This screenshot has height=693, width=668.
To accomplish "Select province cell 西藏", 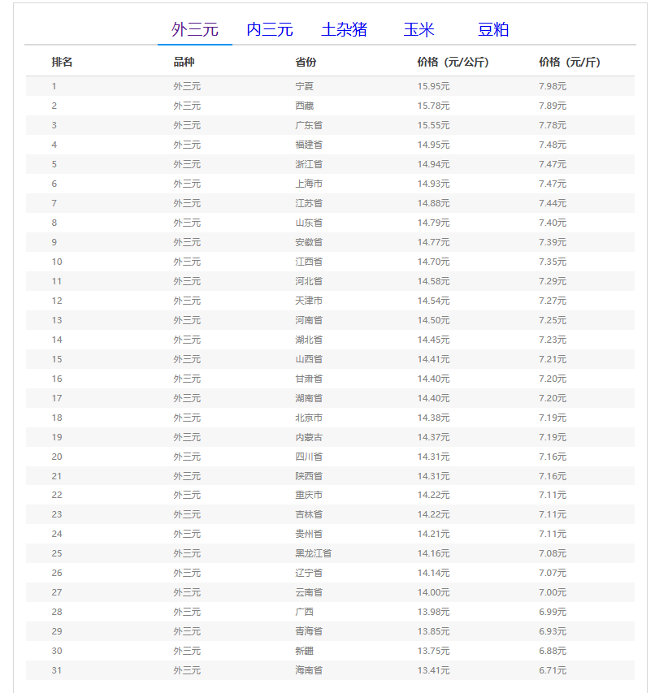I will [305, 106].
